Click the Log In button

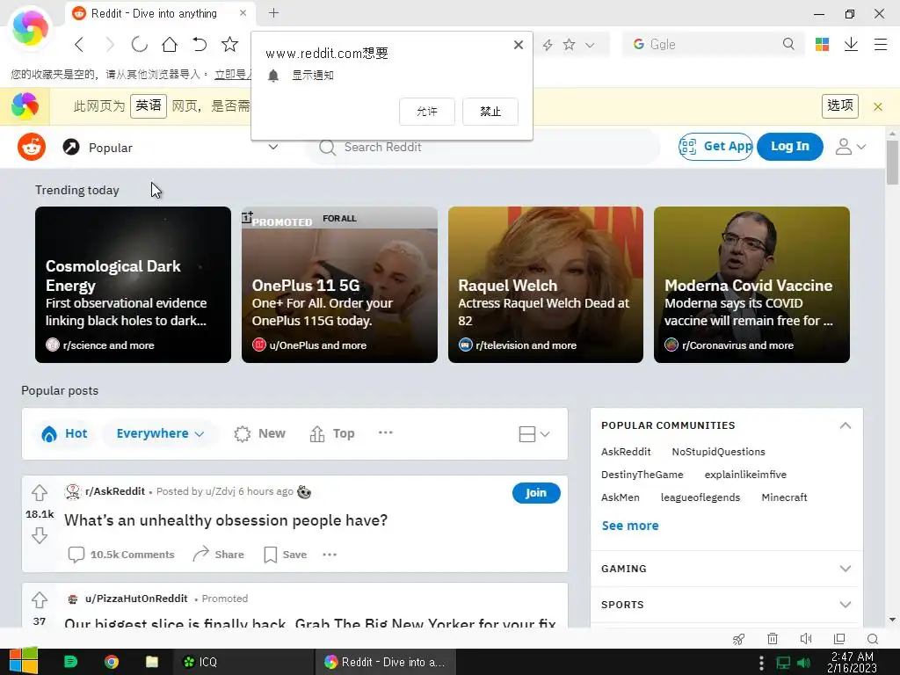click(790, 147)
